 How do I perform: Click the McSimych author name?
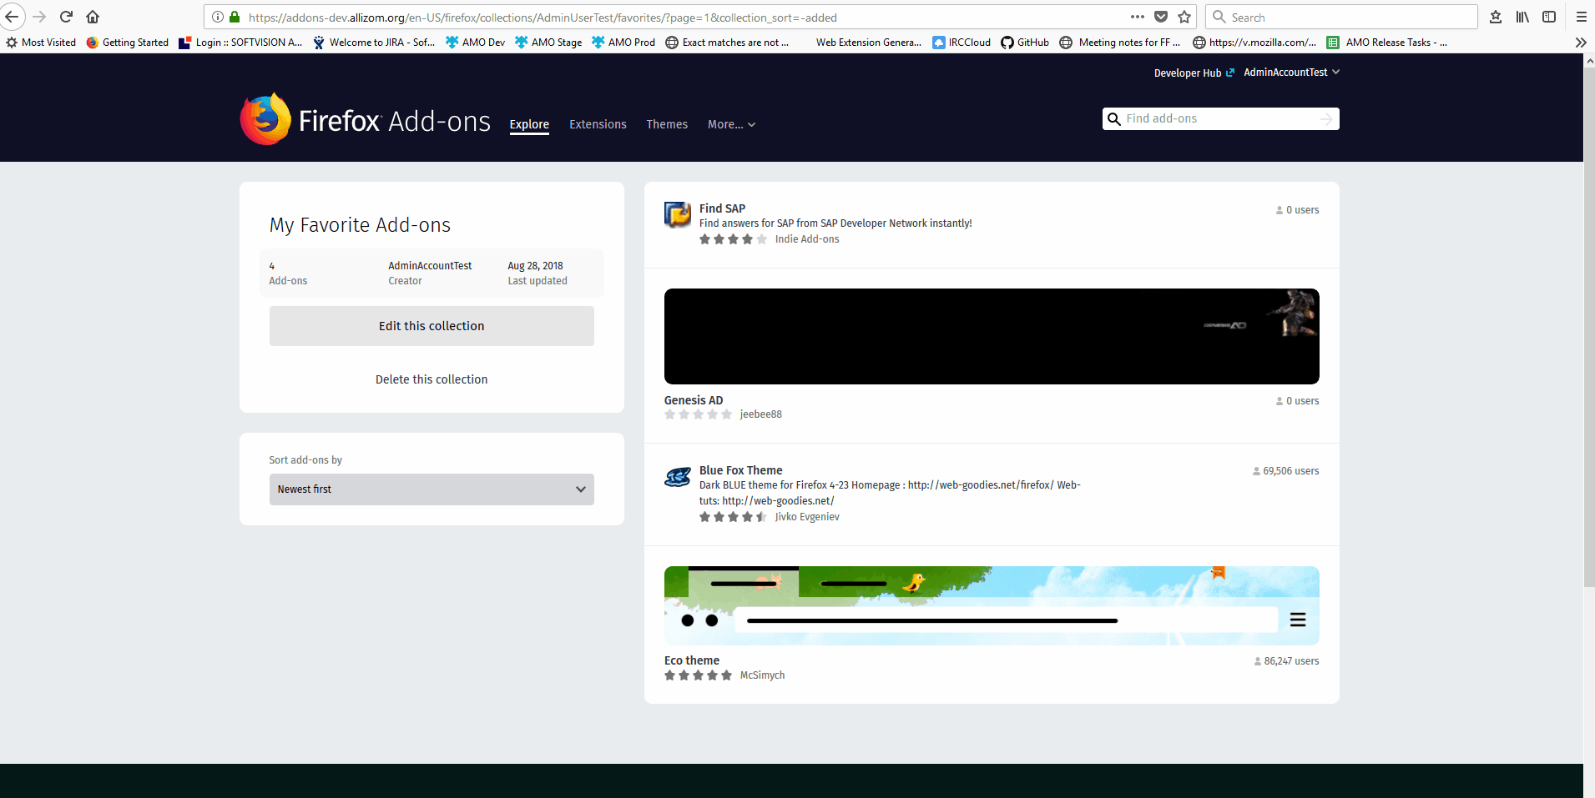[762, 675]
